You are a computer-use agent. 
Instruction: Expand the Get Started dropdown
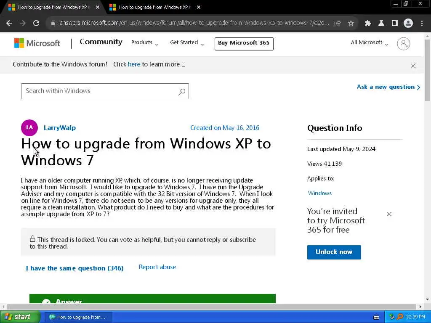point(187,42)
